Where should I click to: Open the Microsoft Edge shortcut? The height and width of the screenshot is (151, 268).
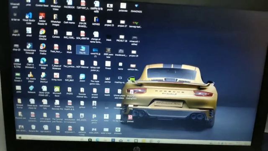(x=43, y=63)
